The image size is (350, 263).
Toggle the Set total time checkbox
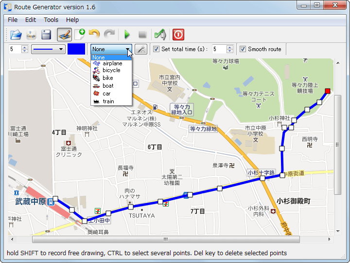(x=156, y=49)
